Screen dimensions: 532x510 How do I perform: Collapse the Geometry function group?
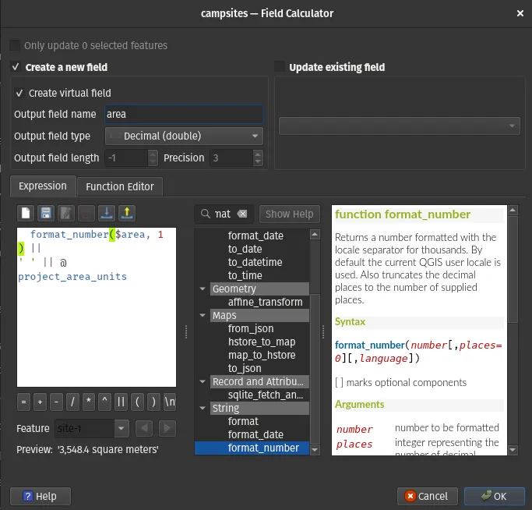tap(203, 289)
